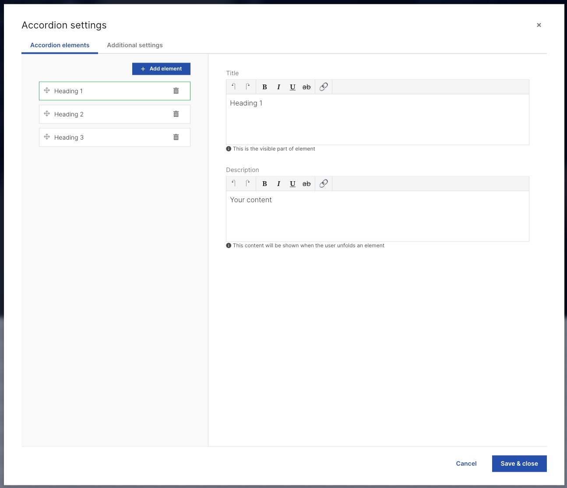
Task: Underline text using the Title toolbar
Action: pyautogui.click(x=292, y=87)
